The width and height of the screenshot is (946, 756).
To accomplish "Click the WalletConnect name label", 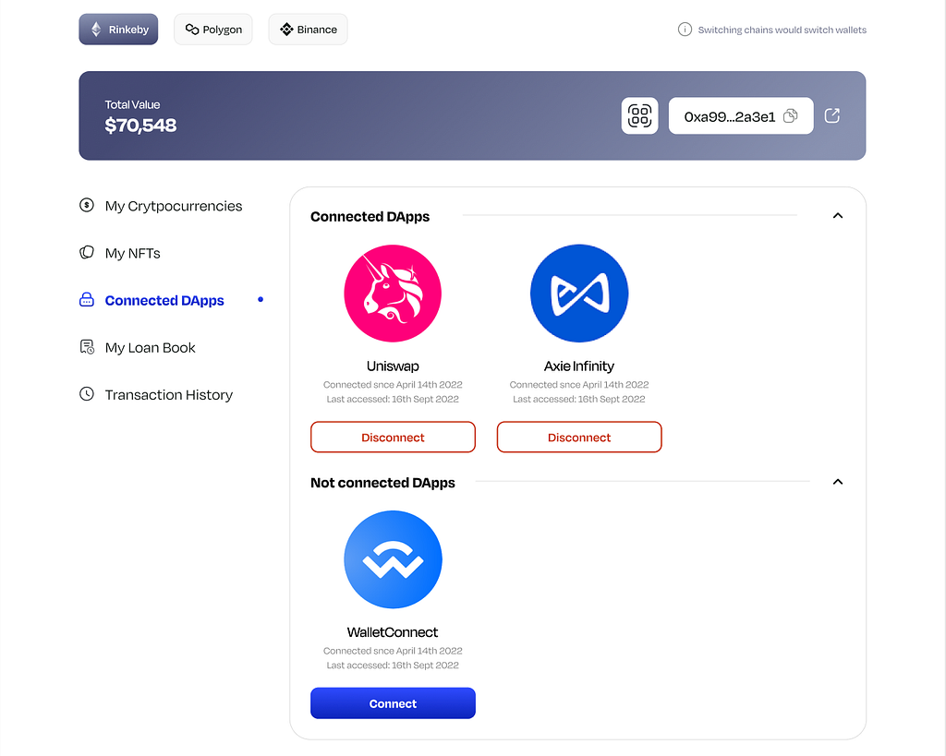I will pos(393,632).
